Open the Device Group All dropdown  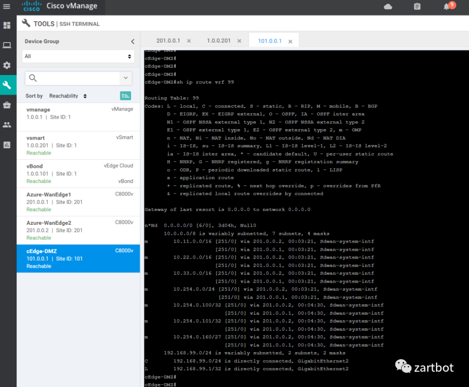tap(78, 56)
